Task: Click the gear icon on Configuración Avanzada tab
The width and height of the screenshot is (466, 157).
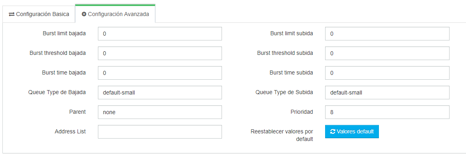Action: pos(84,14)
